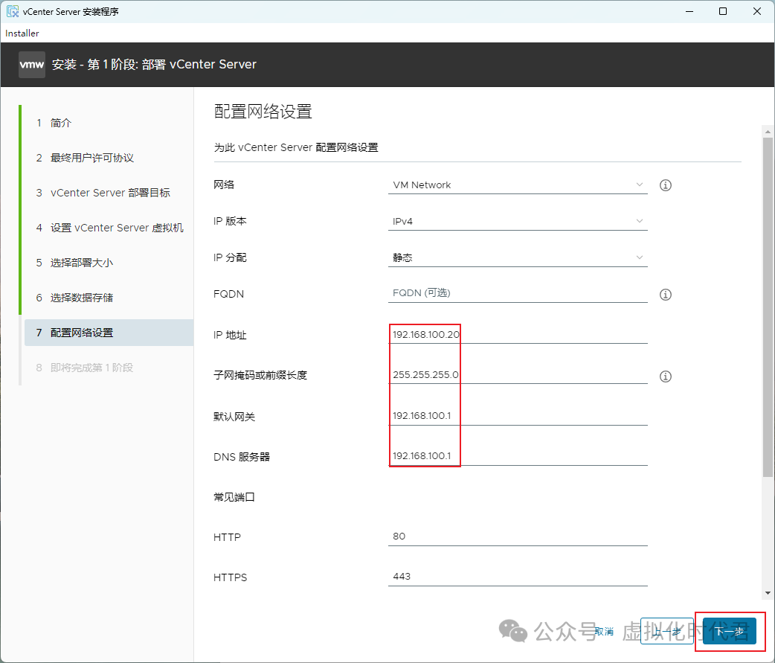Select step 8 即将完成第 1 阶段
This screenshot has width=775, height=663.
[x=85, y=368]
